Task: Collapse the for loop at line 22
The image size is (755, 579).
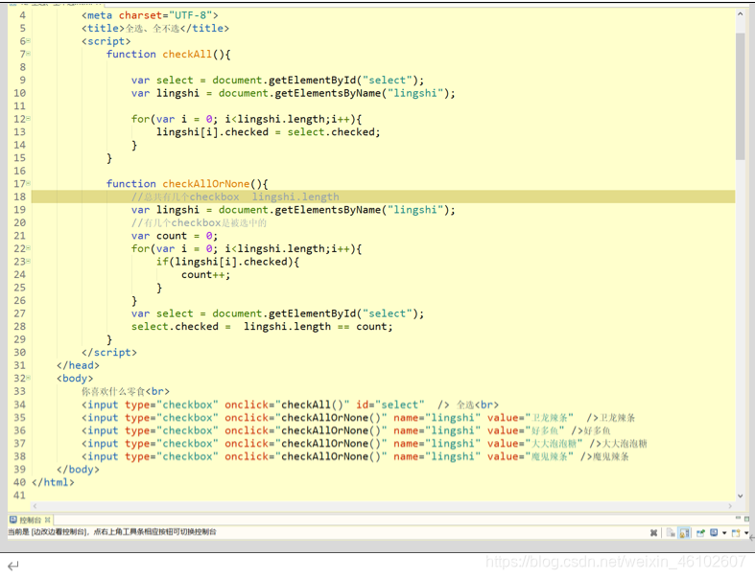Action: pos(28,248)
